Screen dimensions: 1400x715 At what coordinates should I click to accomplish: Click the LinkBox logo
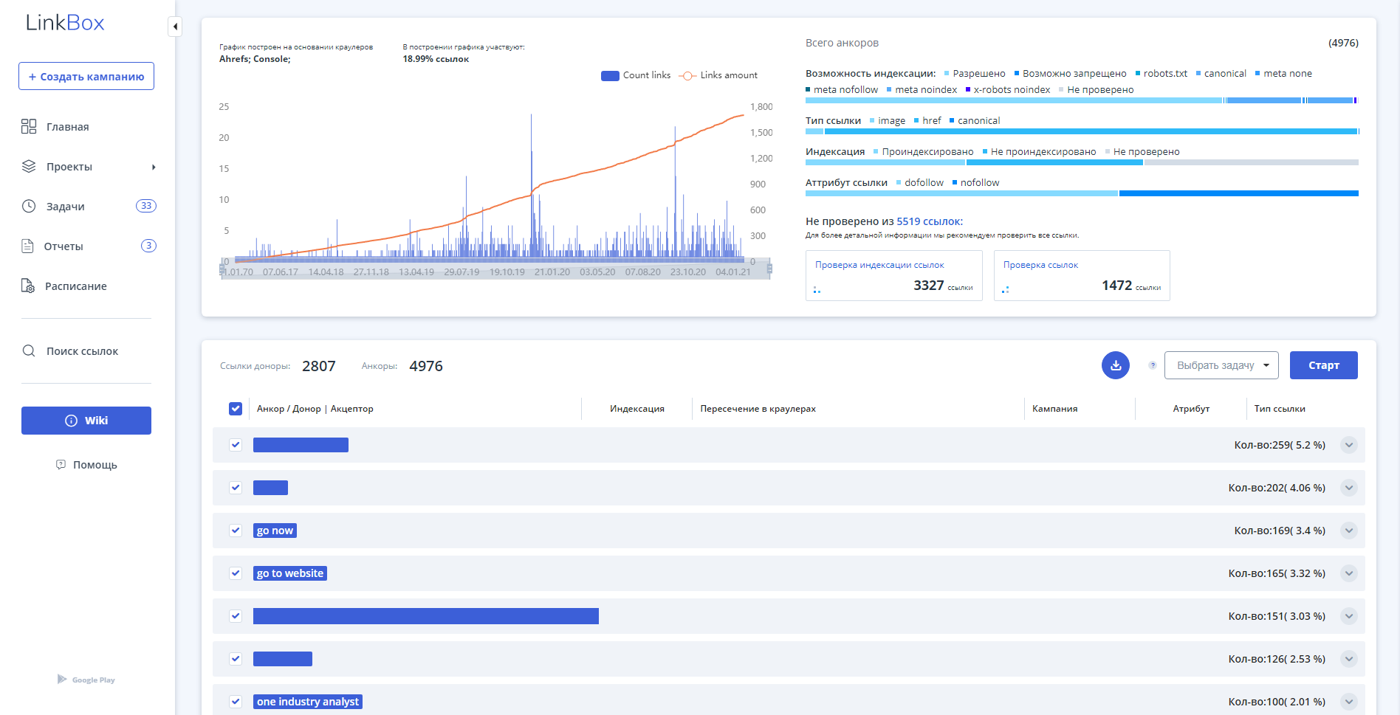pyautogui.click(x=65, y=23)
